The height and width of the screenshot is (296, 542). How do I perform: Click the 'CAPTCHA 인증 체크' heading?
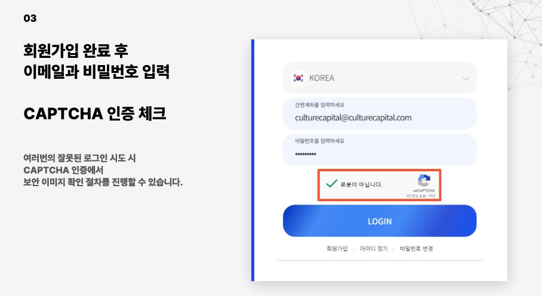[x=95, y=113]
